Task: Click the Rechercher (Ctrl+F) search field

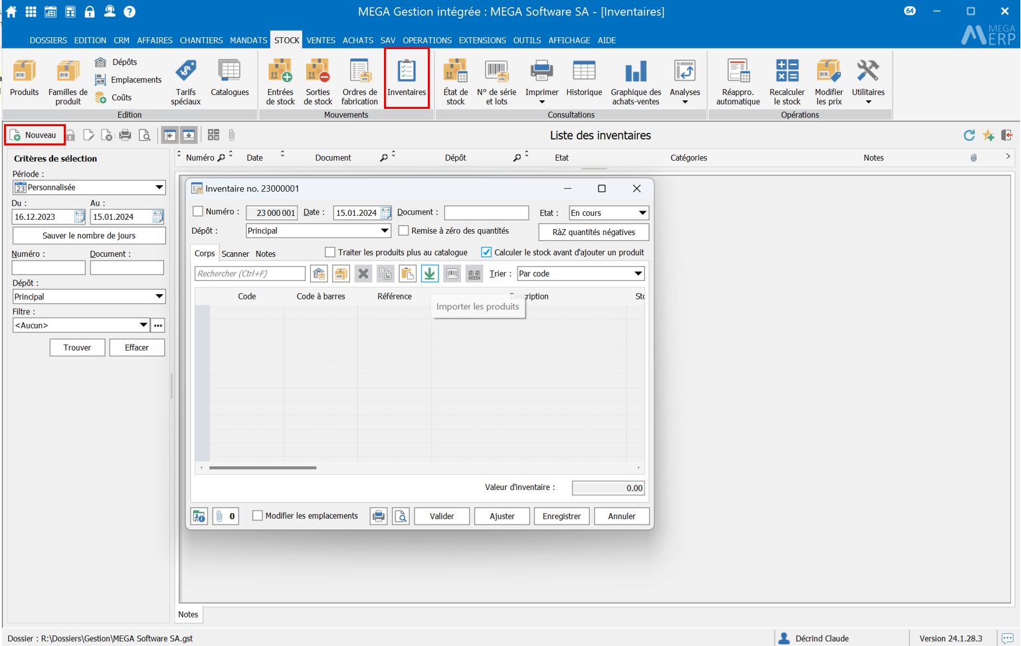Action: 250,274
